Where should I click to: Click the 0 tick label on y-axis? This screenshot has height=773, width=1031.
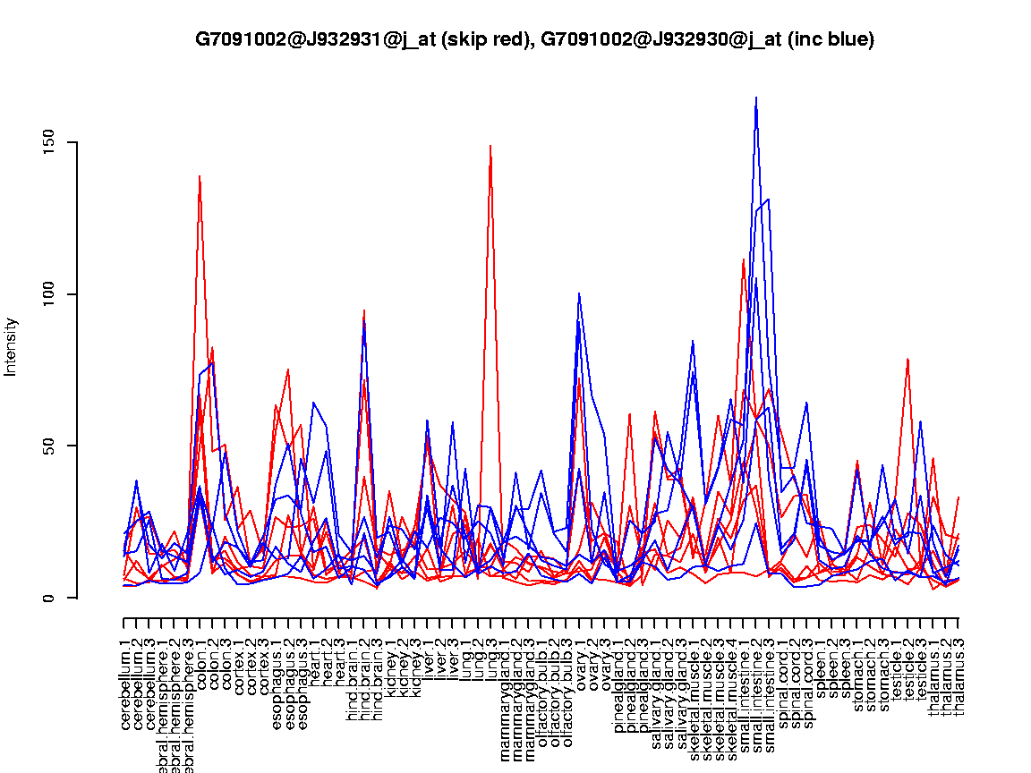pyautogui.click(x=49, y=598)
